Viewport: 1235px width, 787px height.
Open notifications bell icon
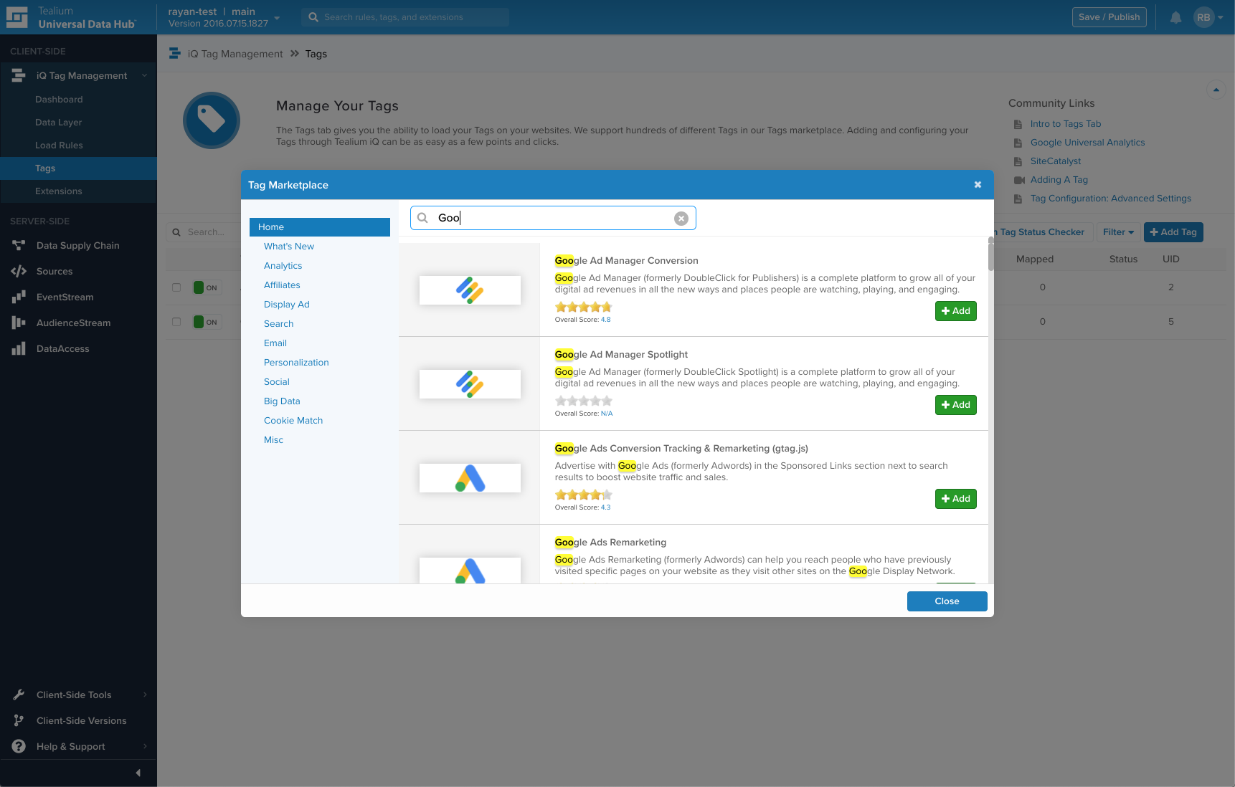(x=1175, y=17)
